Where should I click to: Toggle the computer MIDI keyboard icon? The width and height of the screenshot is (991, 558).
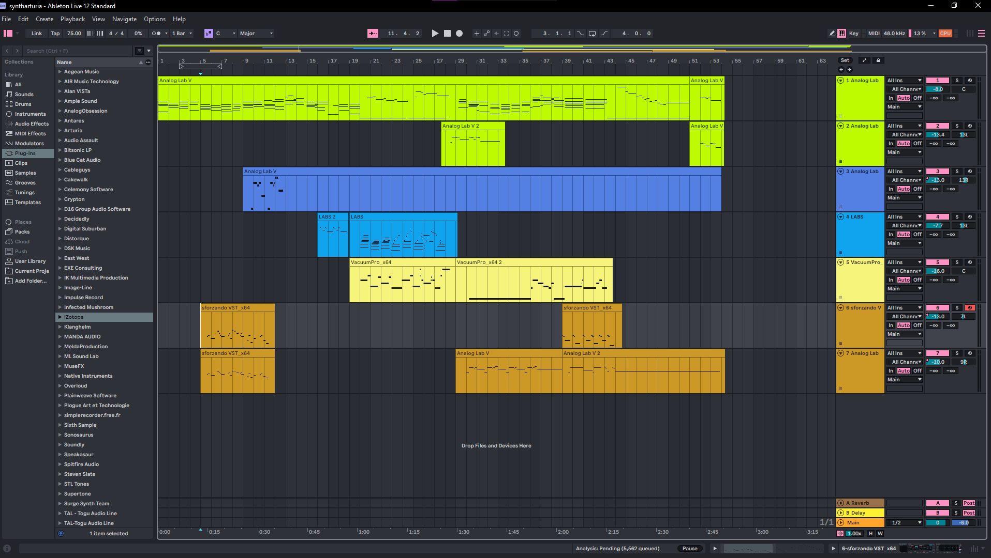842,34
